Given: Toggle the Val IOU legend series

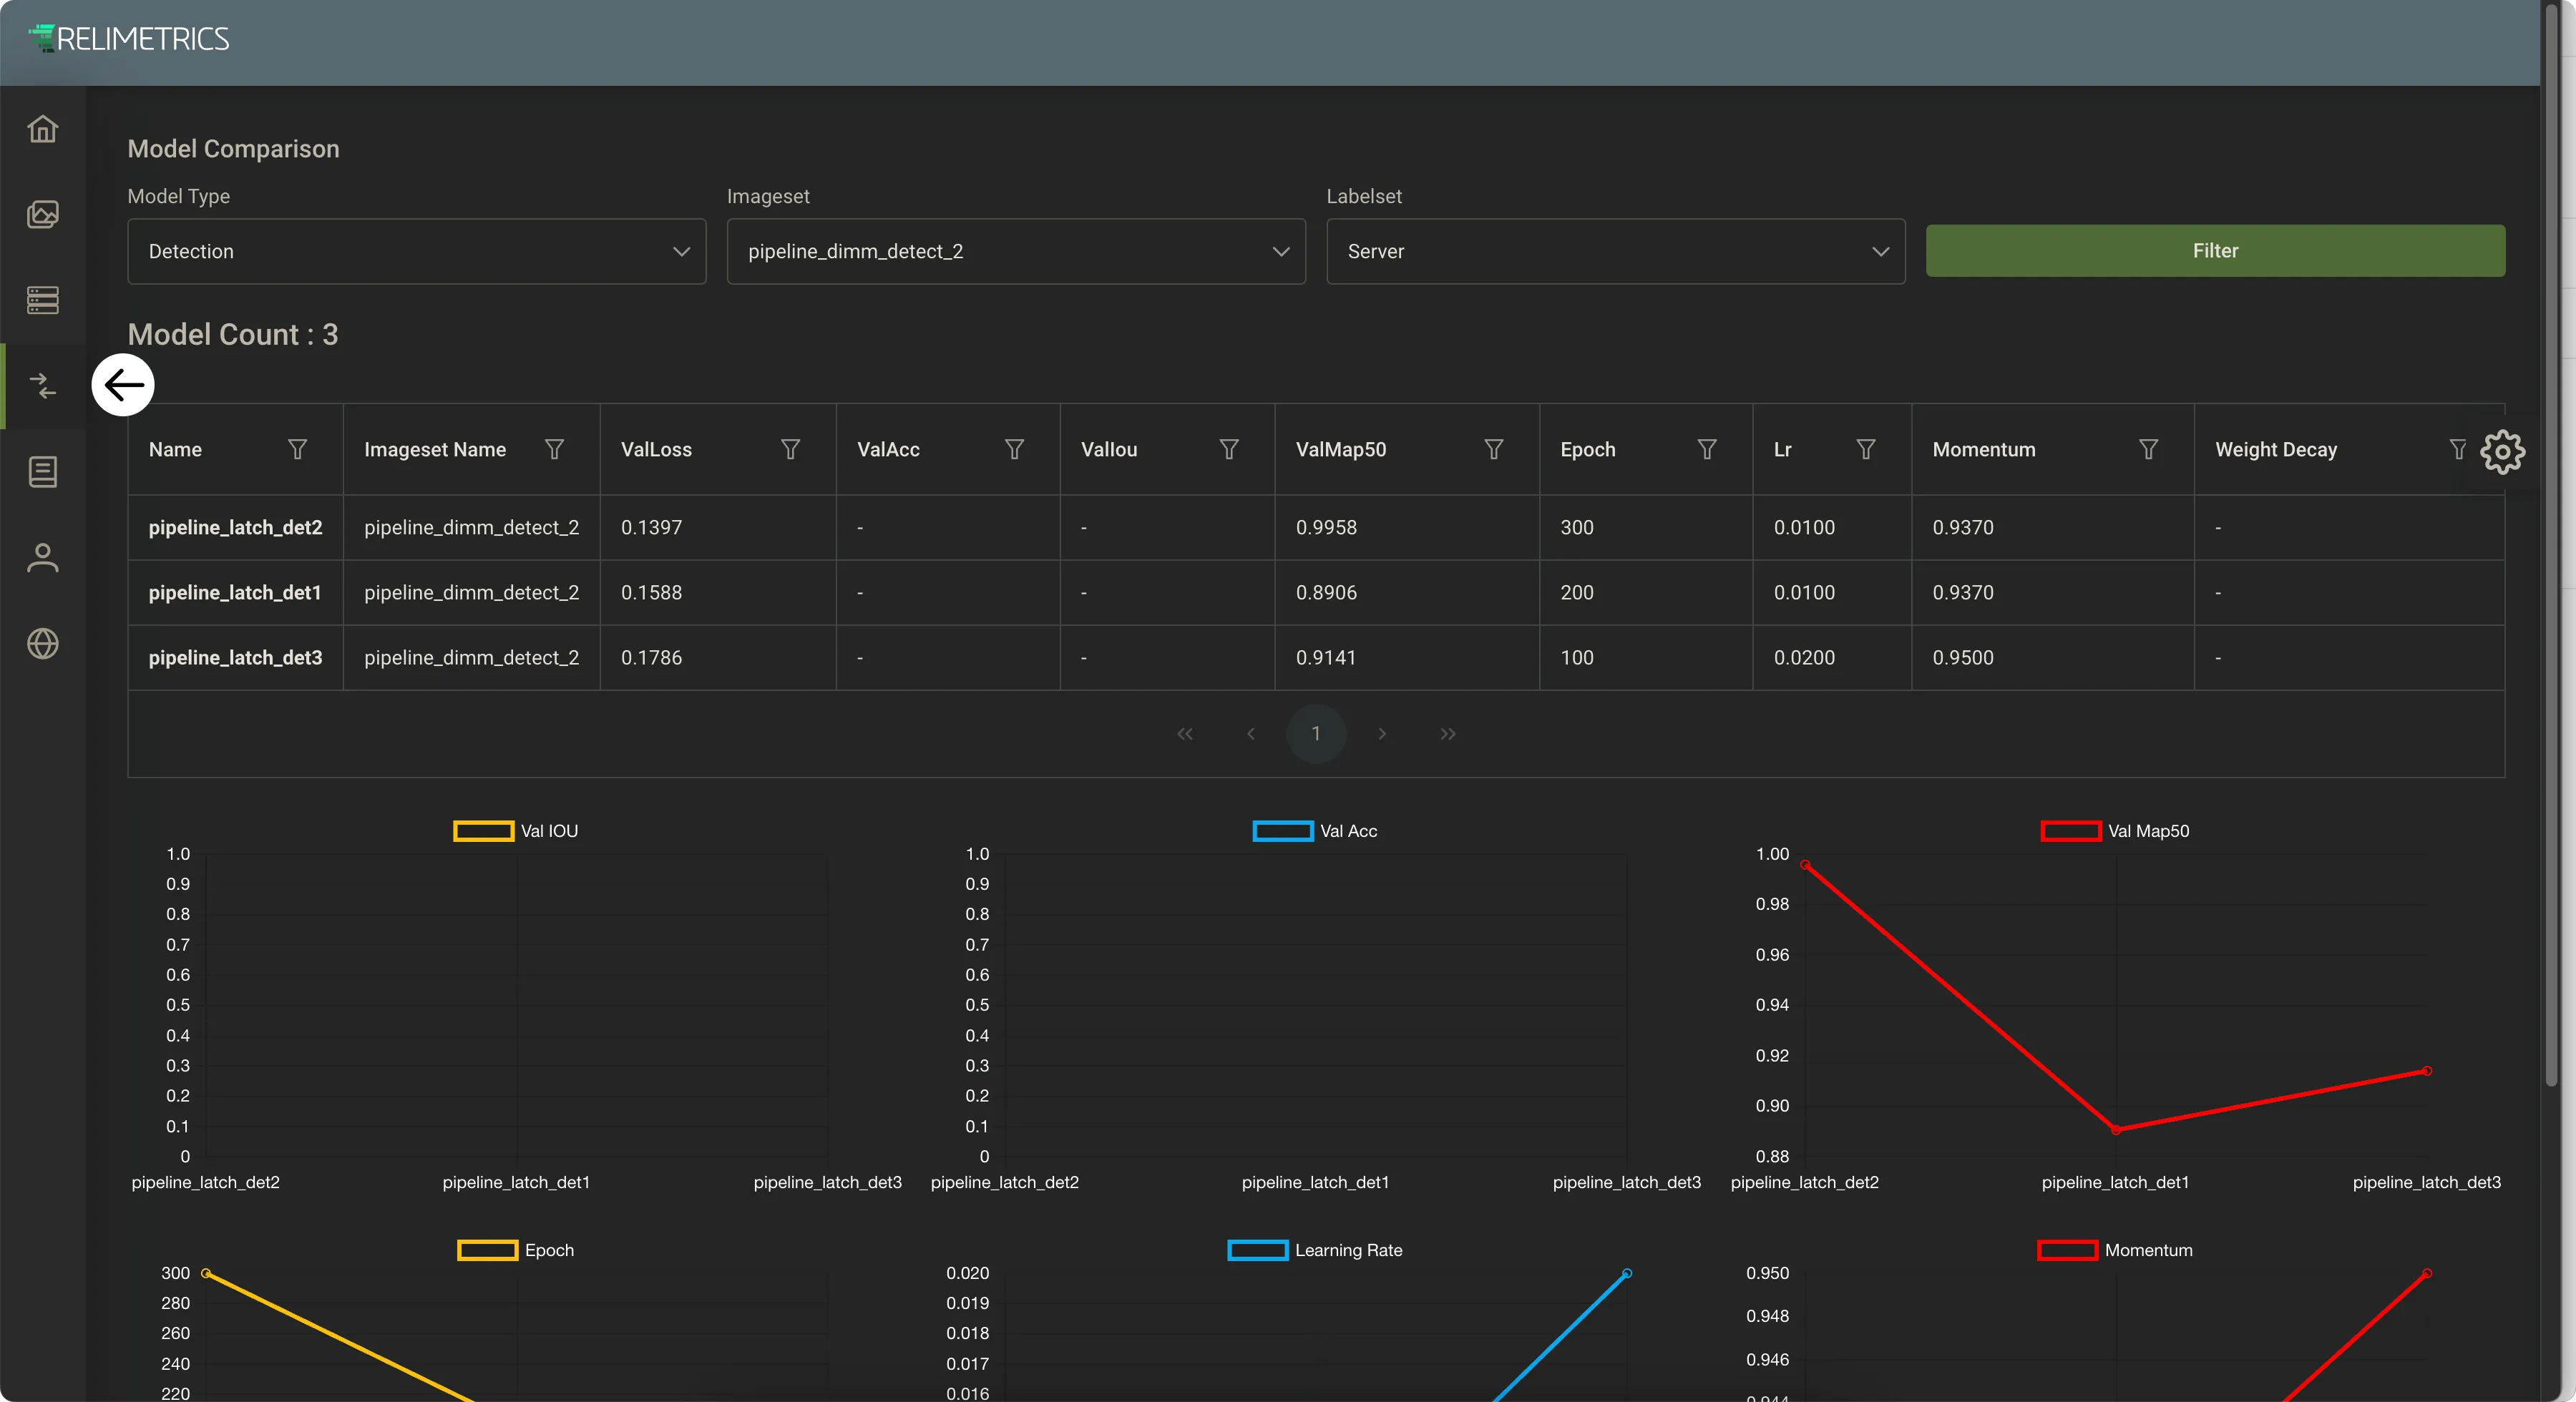Looking at the screenshot, I should [x=515, y=831].
